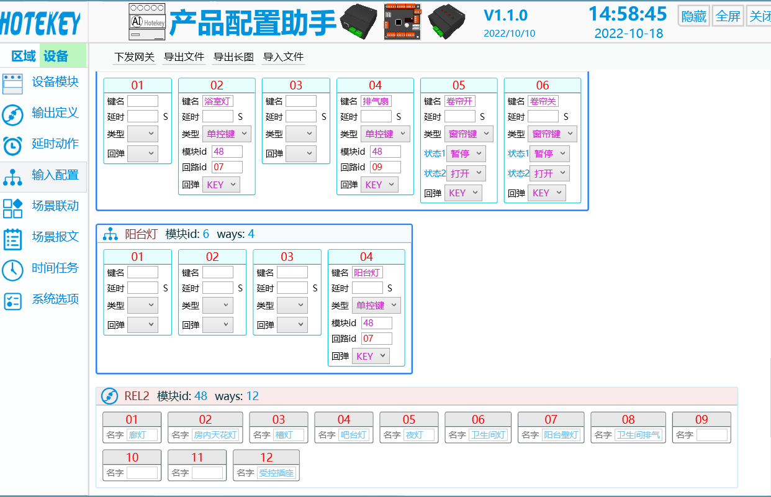Image resolution: width=771 pixels, height=497 pixels.
Task: Click the 下发网关 button
Action: click(134, 57)
